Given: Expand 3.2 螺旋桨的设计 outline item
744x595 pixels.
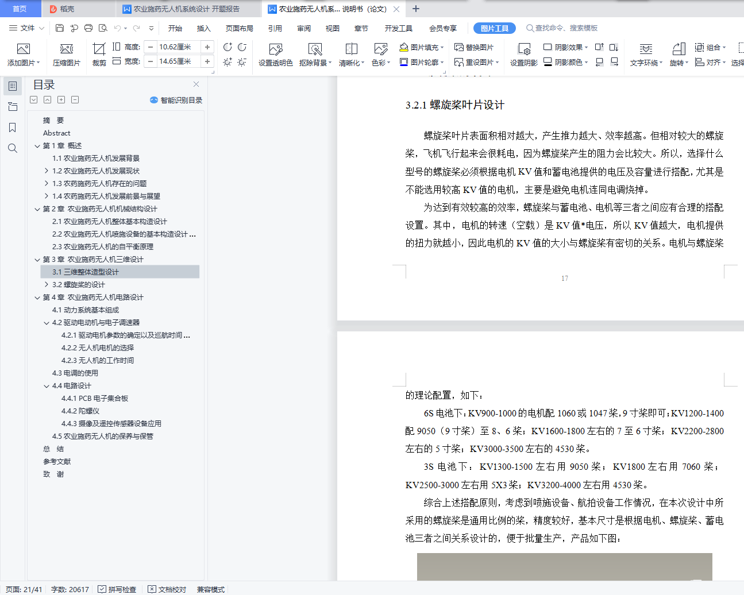Looking at the screenshot, I should pyautogui.click(x=47, y=285).
